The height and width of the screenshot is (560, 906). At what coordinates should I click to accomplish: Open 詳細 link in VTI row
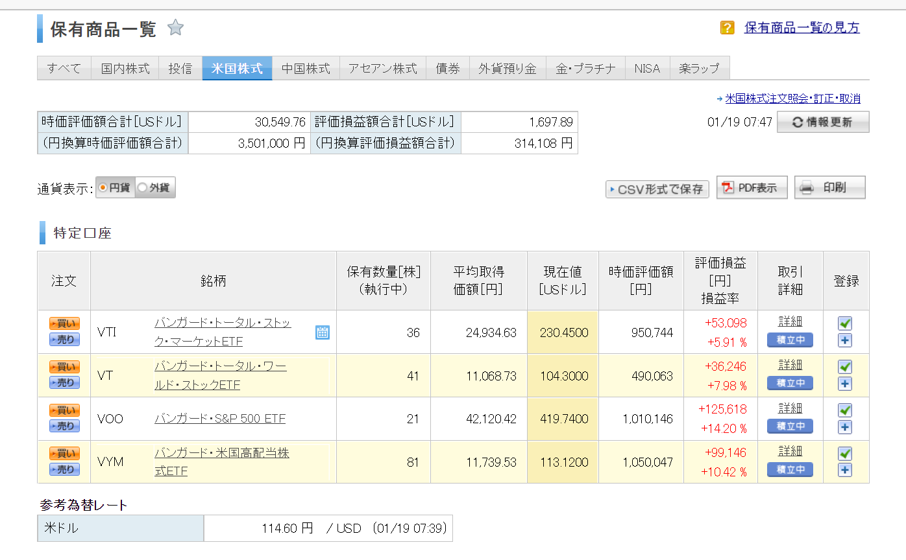(x=790, y=321)
